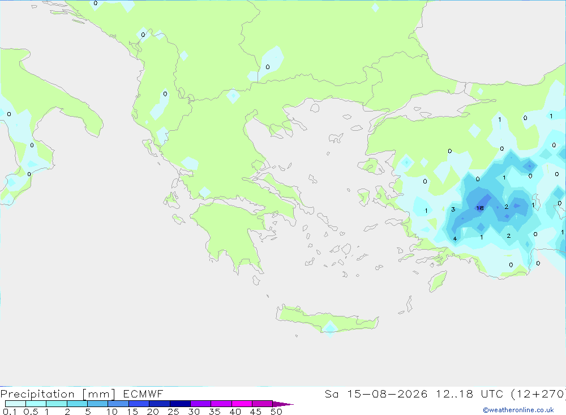Pick the 40–45 mm legend color swatch
The image size is (566, 415).
[242, 404]
